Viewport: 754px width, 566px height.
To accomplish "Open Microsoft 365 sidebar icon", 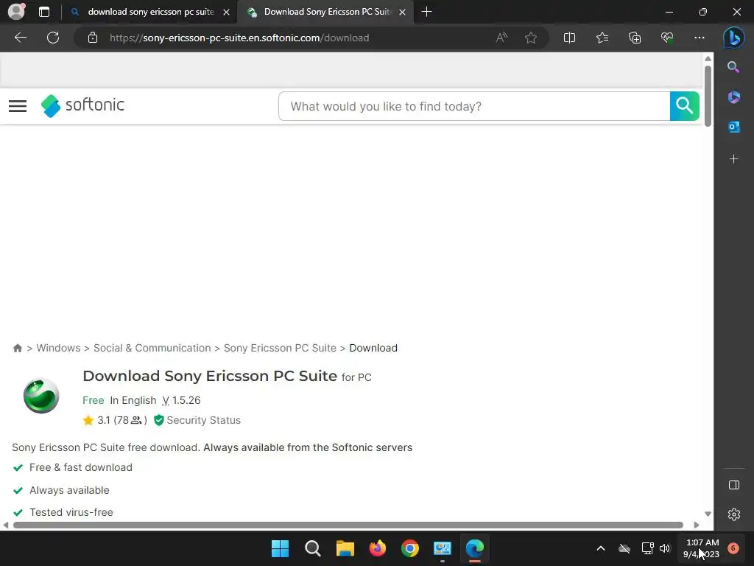I will tap(733, 97).
